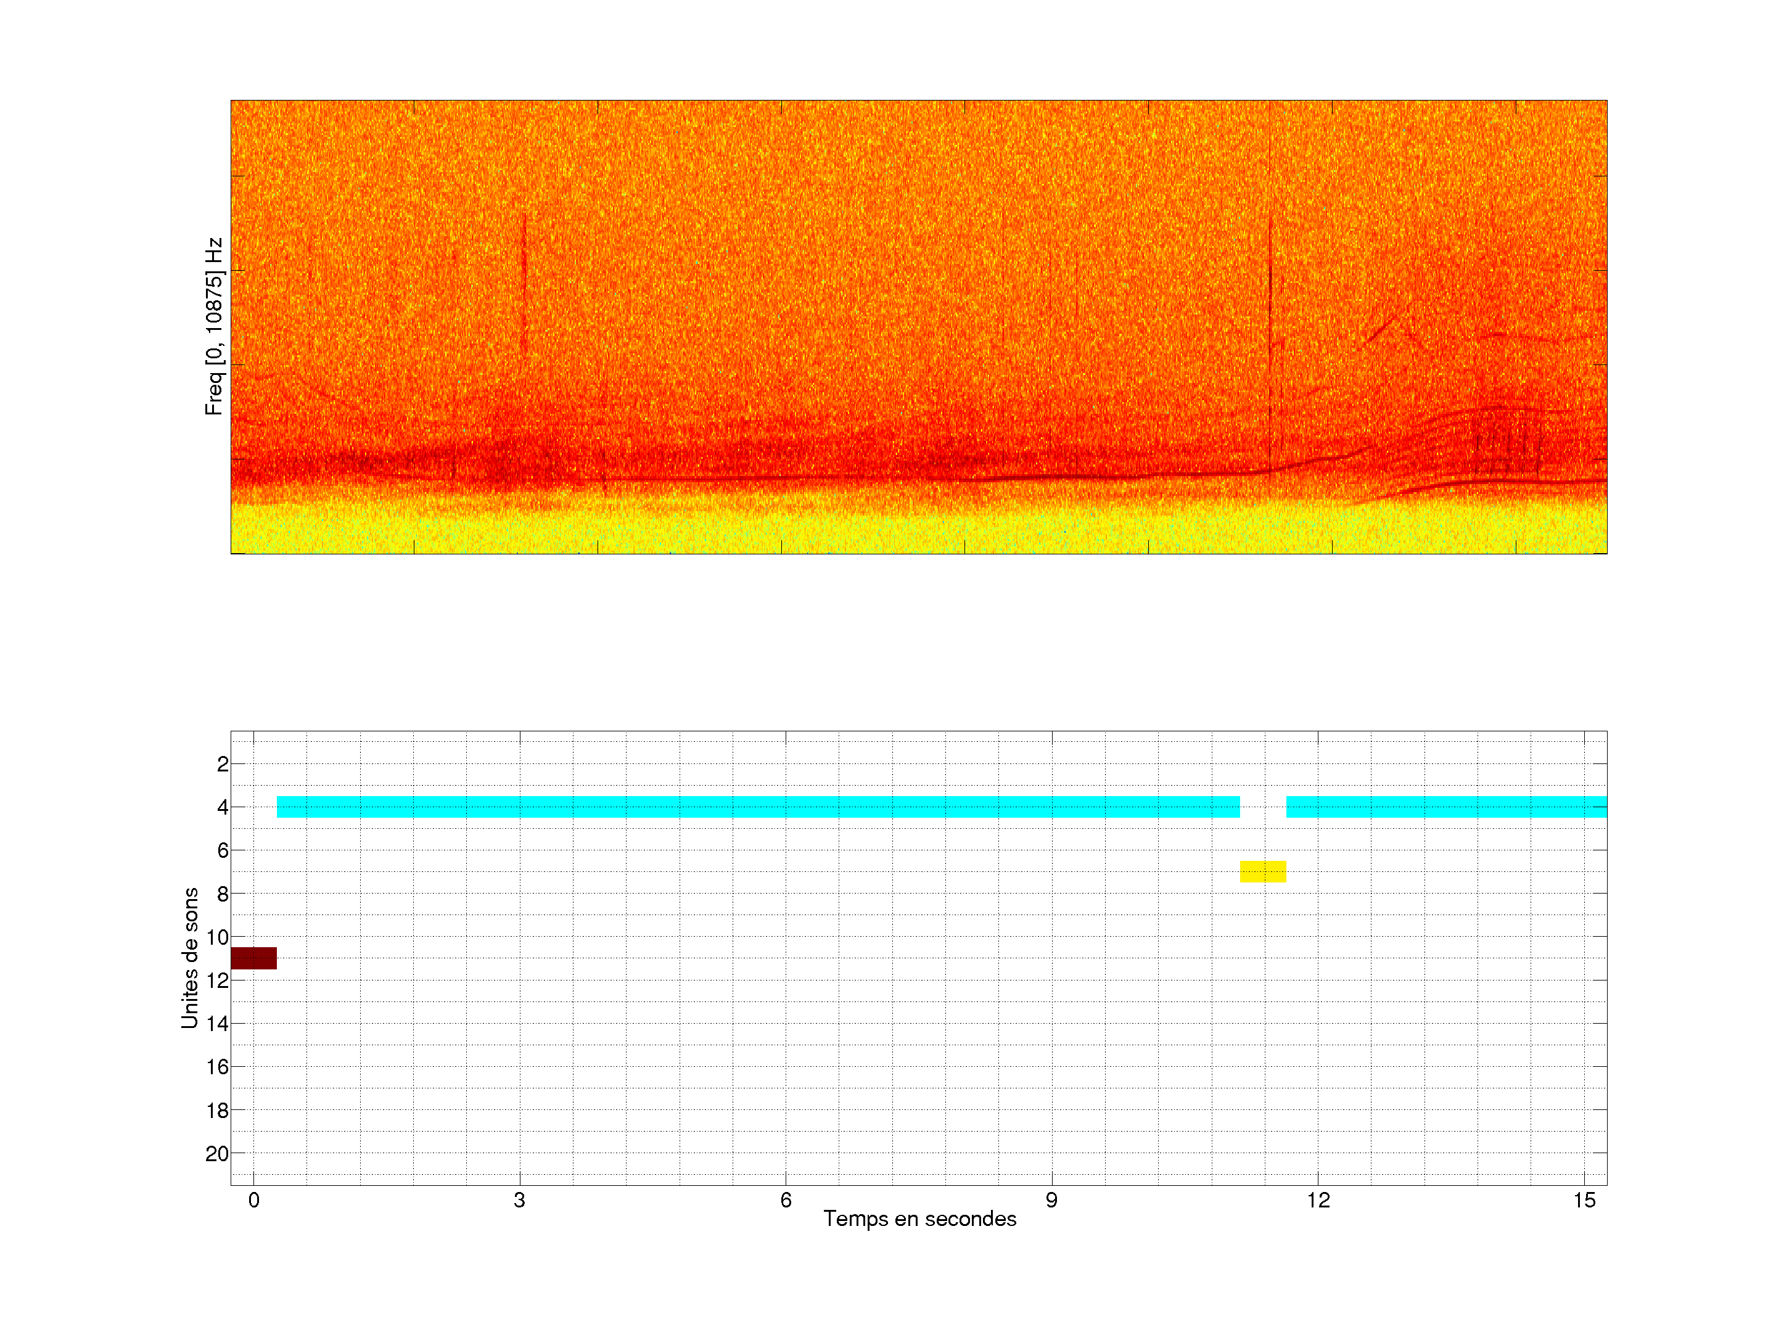The image size is (1776, 1332).
Task: Click the 'Temps en secondes' axis label
Action: [x=919, y=1219]
